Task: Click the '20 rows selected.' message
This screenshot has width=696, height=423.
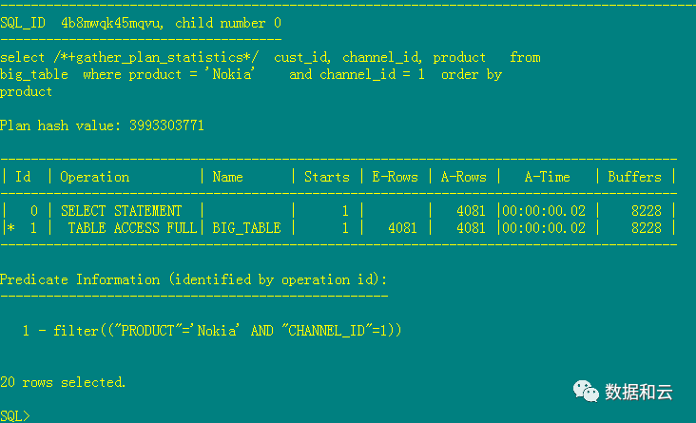Action: tap(63, 382)
